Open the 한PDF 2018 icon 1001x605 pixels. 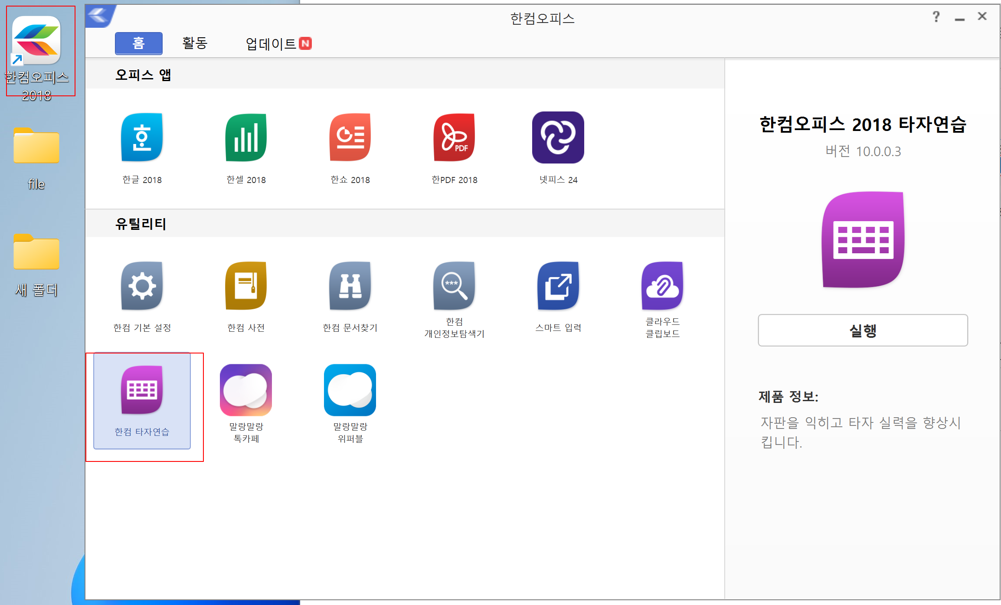tap(454, 137)
